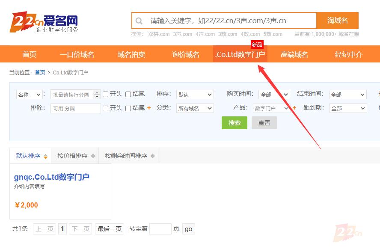Open the 分类 dropdown showing 所有域名
The width and height of the screenshot is (380, 249).
(x=195, y=108)
